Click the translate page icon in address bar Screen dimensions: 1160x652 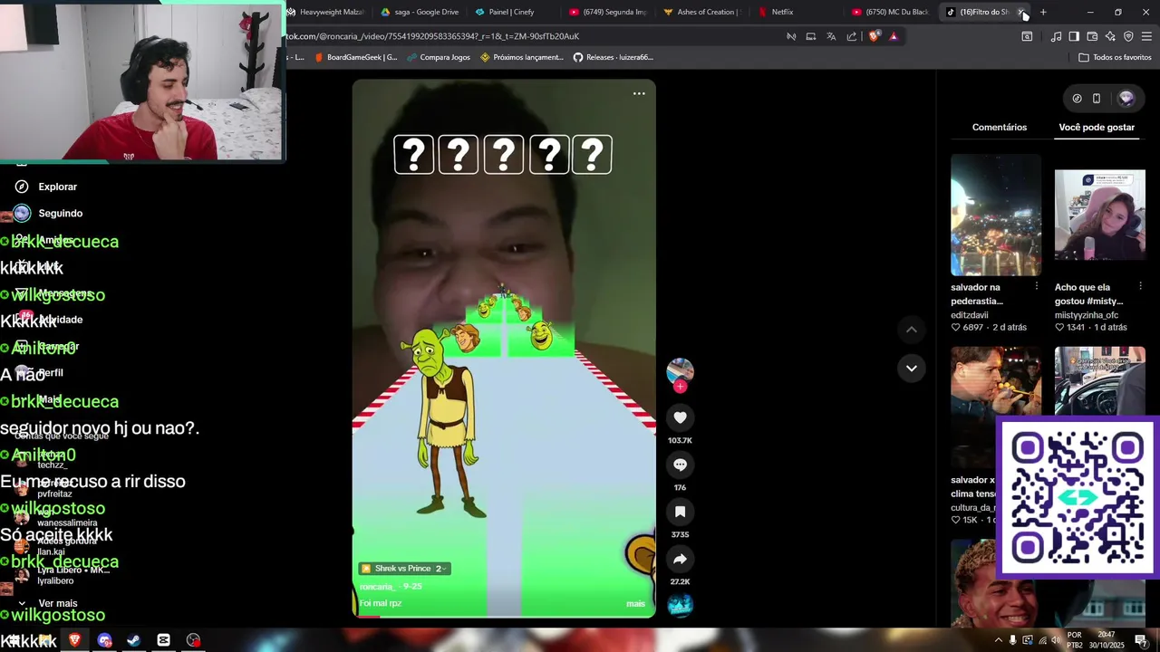[x=831, y=36]
